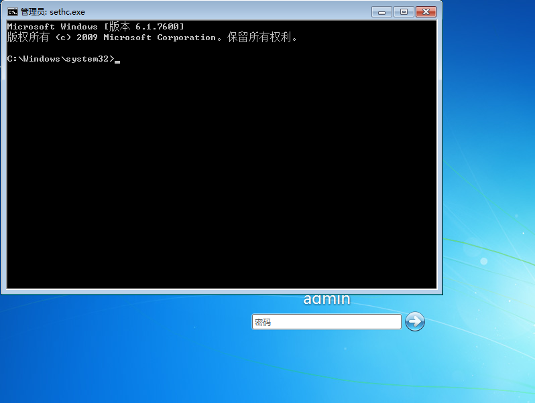This screenshot has height=403, width=535.
Task: Close the sethc.exe command prompt window
Action: pos(425,11)
